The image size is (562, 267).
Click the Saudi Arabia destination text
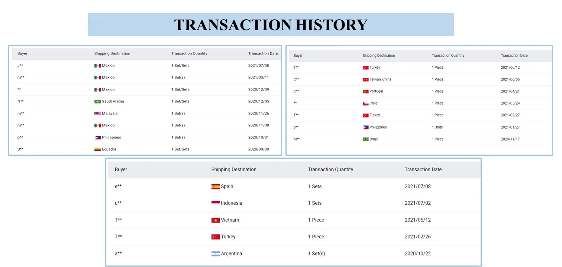tap(113, 101)
